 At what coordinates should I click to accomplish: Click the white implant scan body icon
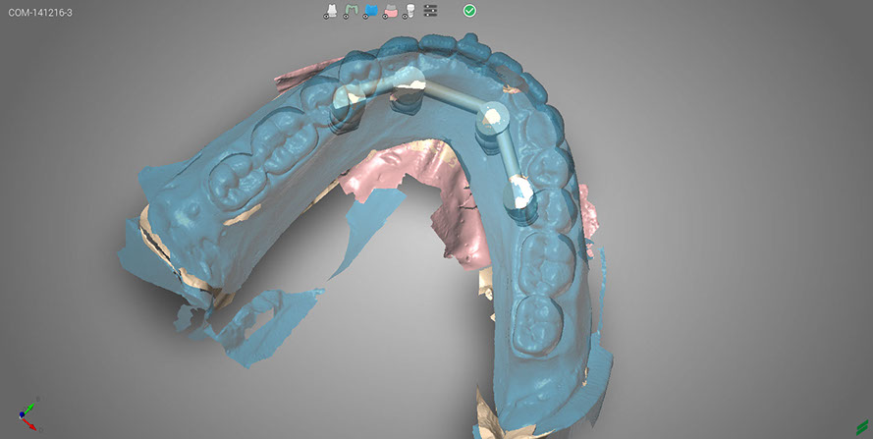coord(409,11)
